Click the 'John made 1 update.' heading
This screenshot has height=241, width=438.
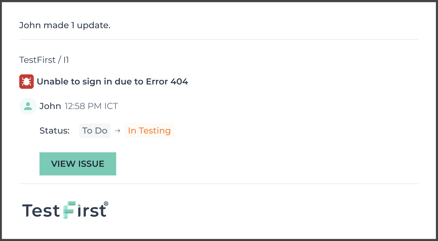pyautogui.click(x=65, y=25)
